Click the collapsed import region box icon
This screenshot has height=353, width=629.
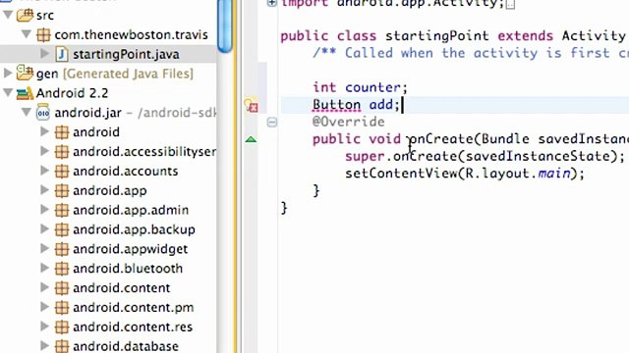point(510,4)
